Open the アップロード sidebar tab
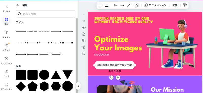The width and height of the screenshot is (203, 93). pos(6,60)
